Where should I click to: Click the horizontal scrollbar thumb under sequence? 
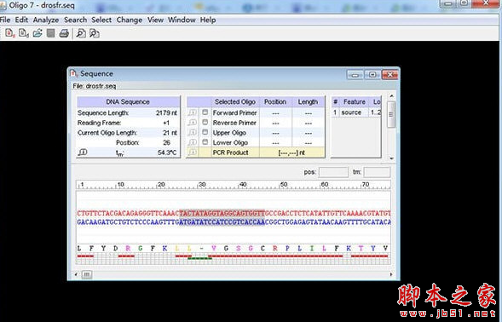87,274
